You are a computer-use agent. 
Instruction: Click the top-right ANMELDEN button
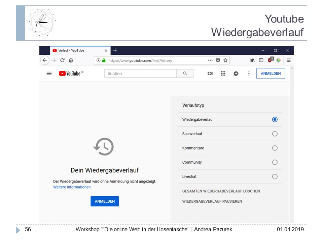coord(271,74)
